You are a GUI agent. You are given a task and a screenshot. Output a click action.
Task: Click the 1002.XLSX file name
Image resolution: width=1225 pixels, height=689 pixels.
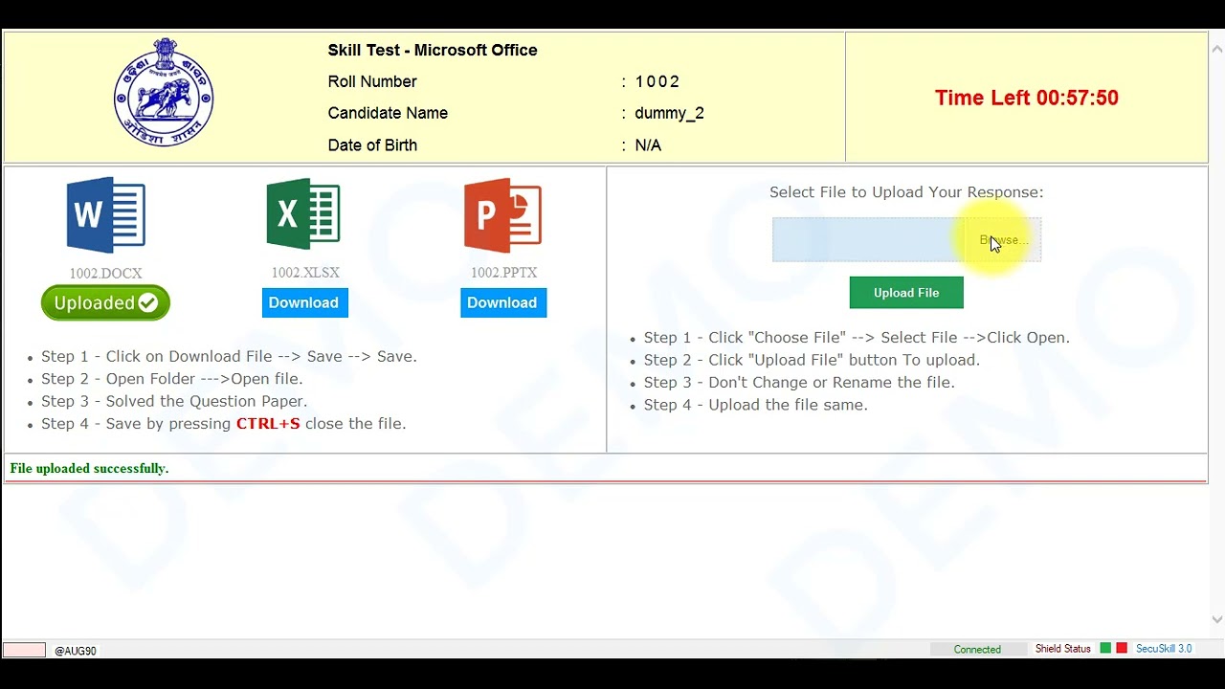click(305, 273)
